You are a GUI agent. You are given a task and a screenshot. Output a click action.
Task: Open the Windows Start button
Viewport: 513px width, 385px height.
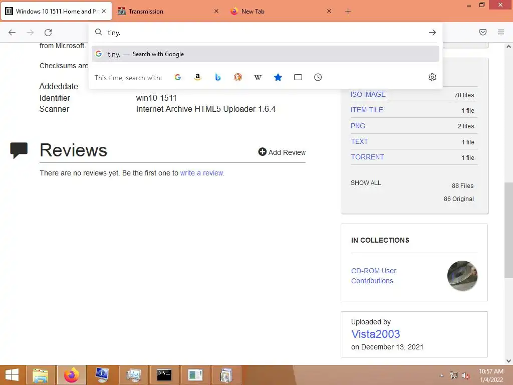[x=12, y=375]
